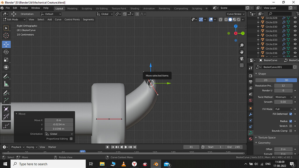
Task: Open VLC from the Windows taskbar
Action: pos(124,164)
